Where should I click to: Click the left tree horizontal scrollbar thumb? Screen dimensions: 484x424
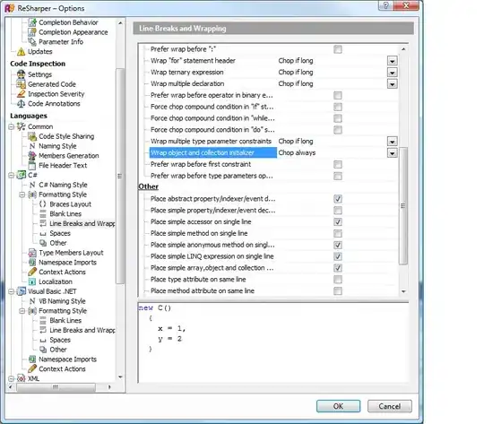(56, 387)
